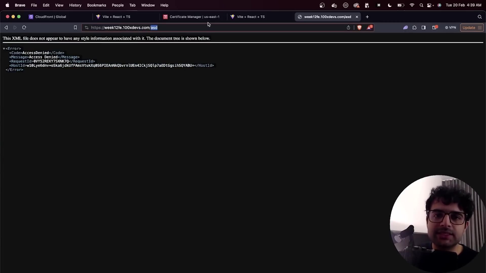Click the webcam video overlay
The width and height of the screenshot is (486, 273).
coord(438,224)
